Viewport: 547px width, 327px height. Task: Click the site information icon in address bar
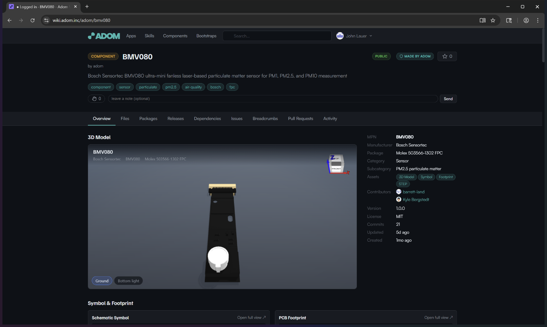point(46,20)
